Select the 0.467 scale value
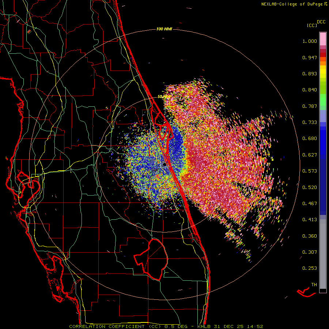329x329 pixels. coord(310,204)
